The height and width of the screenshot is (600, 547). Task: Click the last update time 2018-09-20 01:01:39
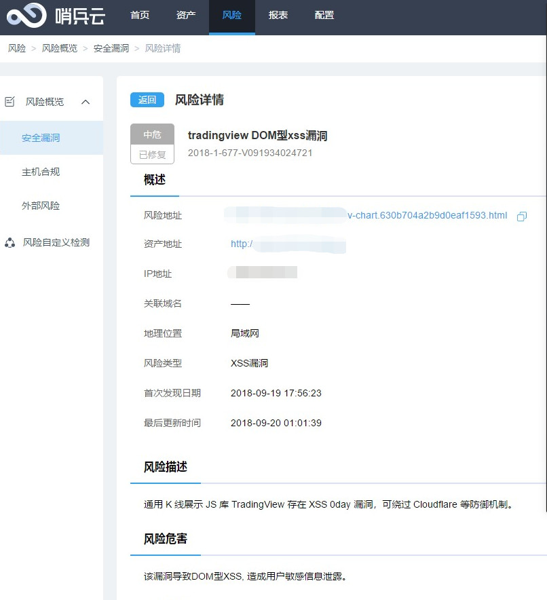(x=276, y=423)
